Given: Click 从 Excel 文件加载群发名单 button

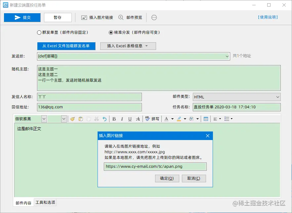Looking at the screenshot, I should [66, 46].
